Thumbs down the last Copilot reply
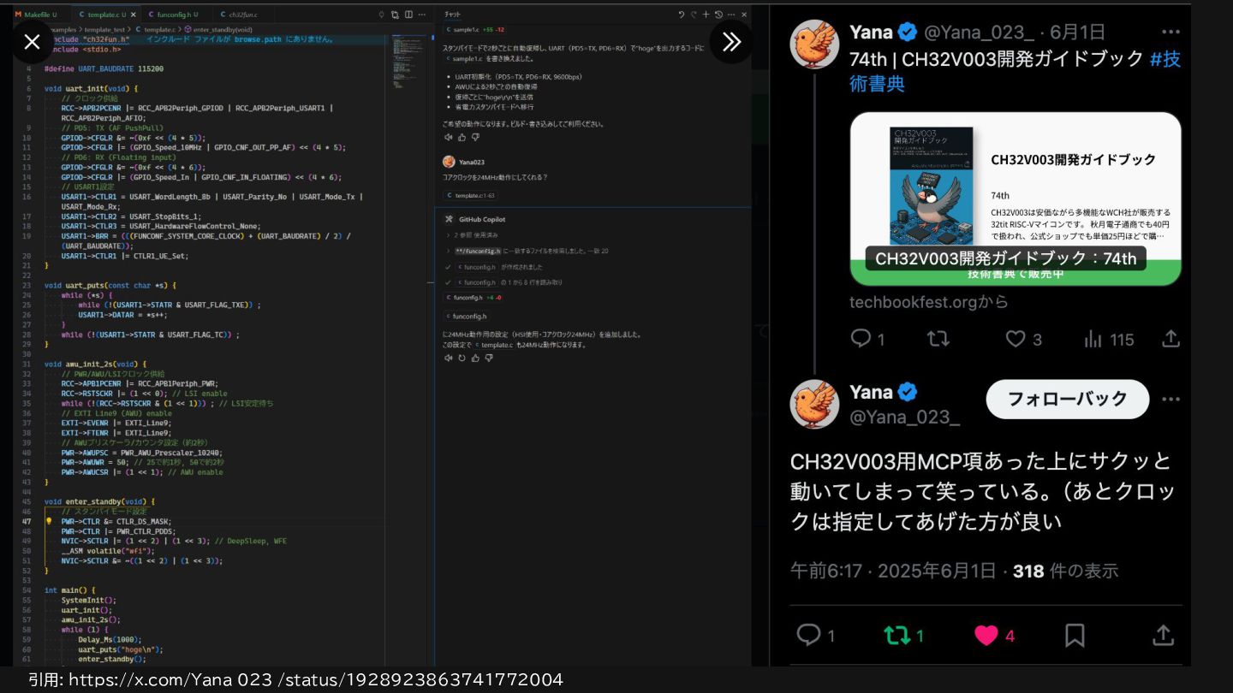 pyautogui.click(x=489, y=358)
